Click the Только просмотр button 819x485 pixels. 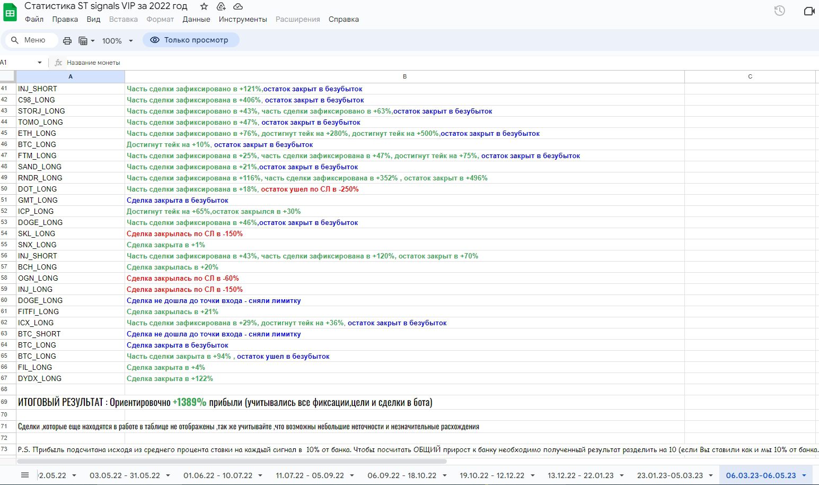coord(190,40)
